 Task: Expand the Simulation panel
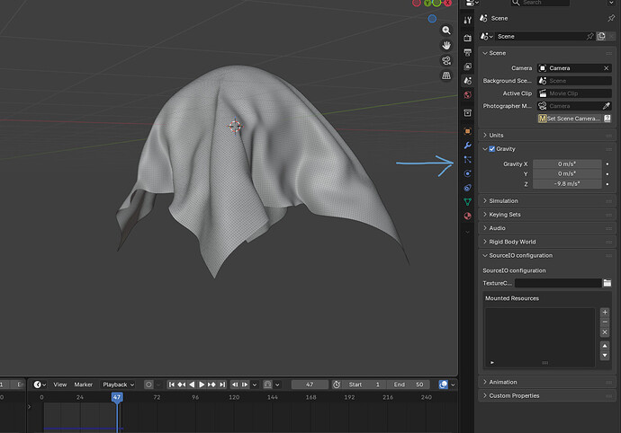[547, 201]
